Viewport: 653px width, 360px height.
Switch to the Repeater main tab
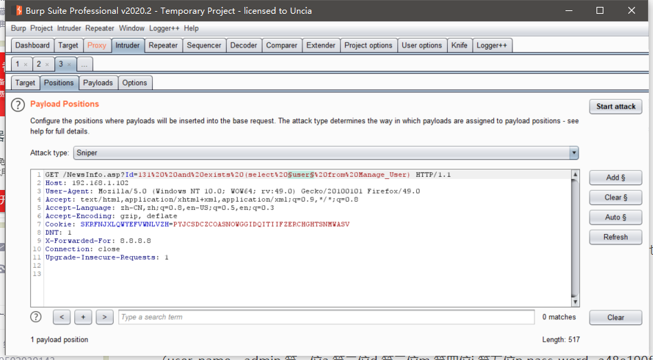click(x=163, y=45)
